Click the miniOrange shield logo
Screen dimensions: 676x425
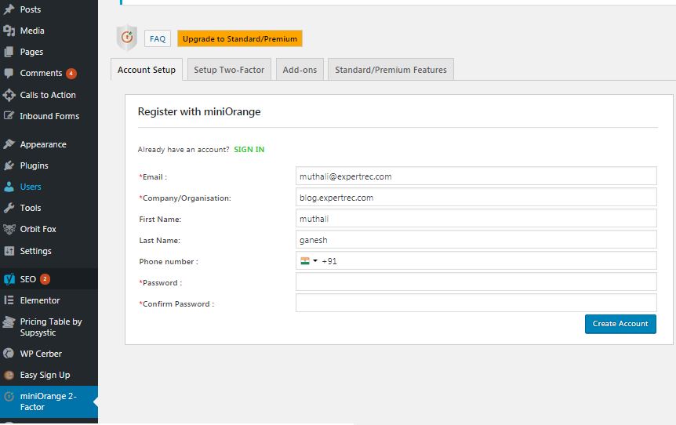click(x=127, y=38)
